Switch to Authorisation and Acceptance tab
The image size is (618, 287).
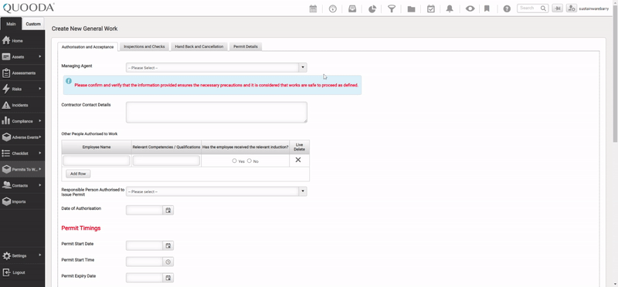pos(87,47)
